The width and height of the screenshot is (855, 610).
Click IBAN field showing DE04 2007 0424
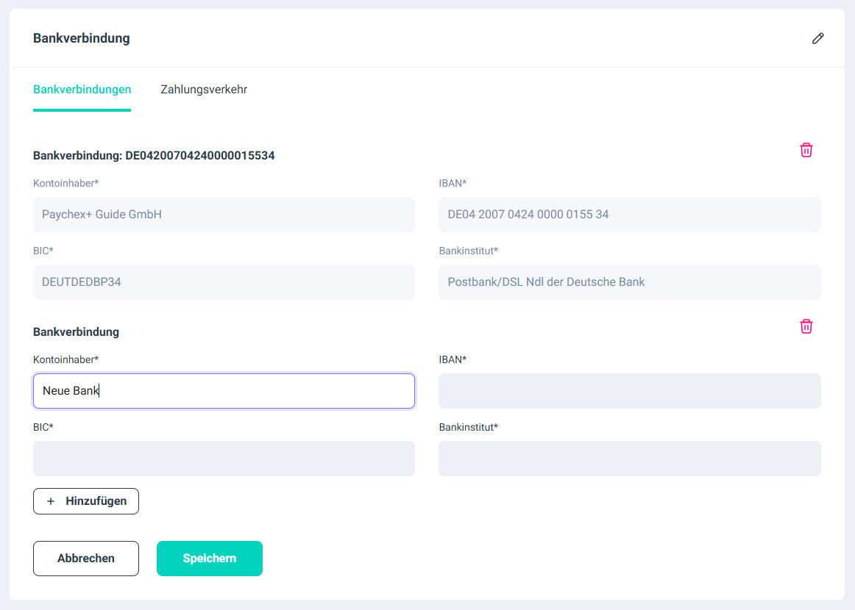click(x=629, y=215)
